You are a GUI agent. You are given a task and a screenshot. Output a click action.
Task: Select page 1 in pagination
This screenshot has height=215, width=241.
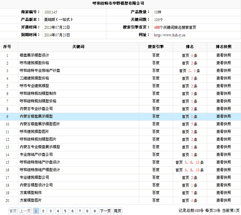36,211
